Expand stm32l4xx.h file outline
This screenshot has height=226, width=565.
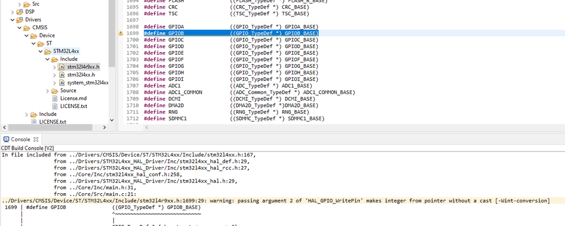click(54, 75)
